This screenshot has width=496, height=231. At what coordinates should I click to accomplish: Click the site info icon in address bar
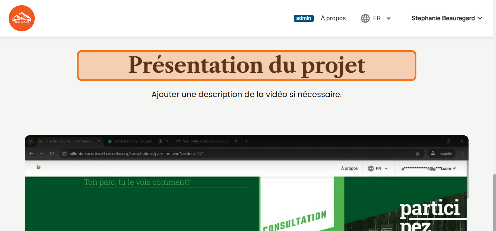64,153
